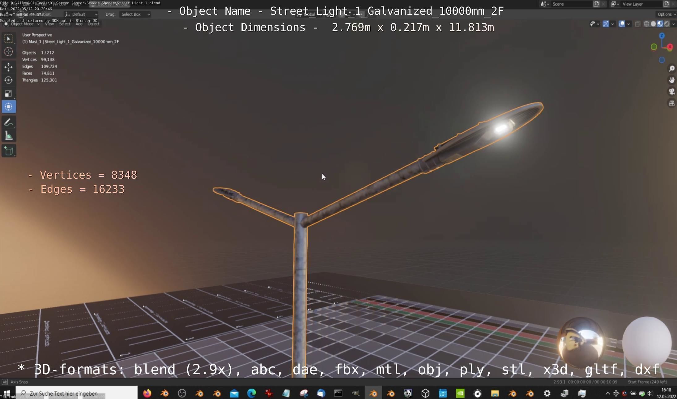Open the command prompt taskbar icon
Image resolution: width=677 pixels, height=399 pixels.
338,393
